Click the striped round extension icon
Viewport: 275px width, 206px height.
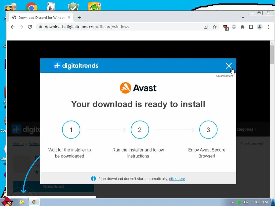(x=234, y=27)
